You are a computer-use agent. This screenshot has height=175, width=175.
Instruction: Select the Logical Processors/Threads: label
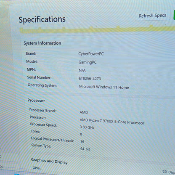coord(53,140)
